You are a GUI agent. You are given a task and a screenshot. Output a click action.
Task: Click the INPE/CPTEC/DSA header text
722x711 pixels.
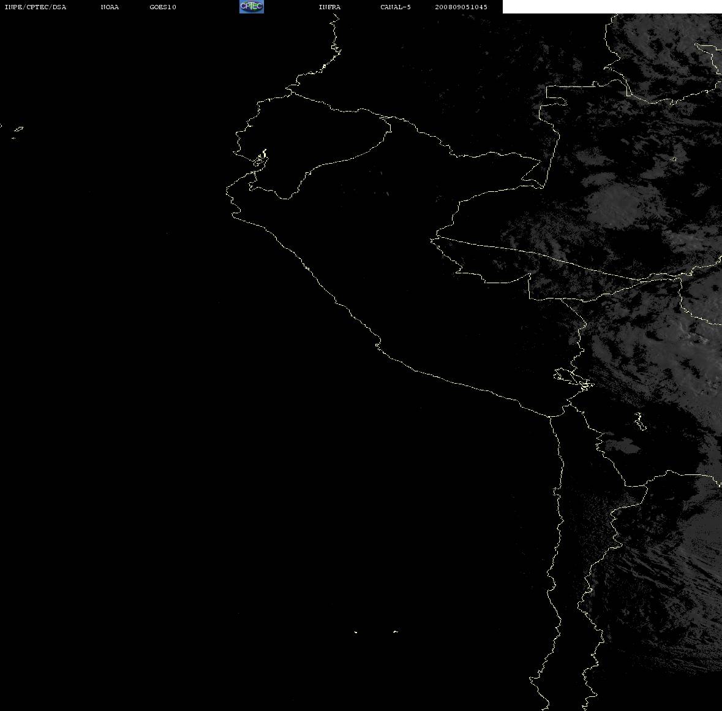[x=35, y=7]
